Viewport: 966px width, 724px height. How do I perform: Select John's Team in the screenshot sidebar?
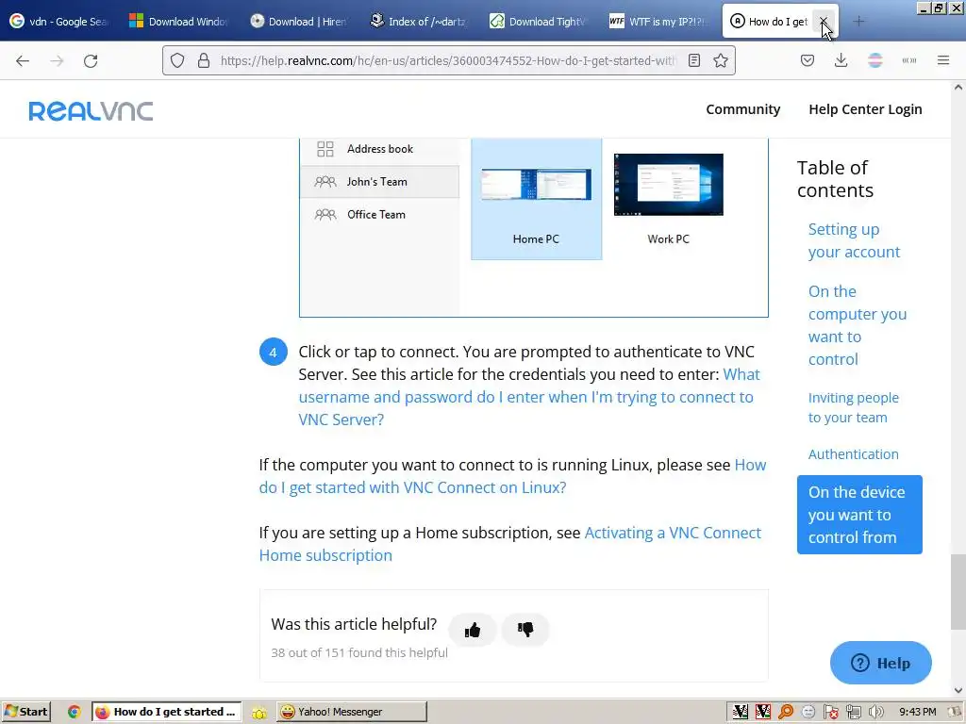(x=379, y=182)
